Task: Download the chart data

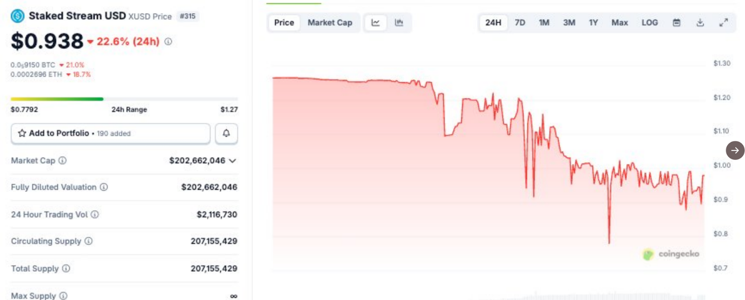Action: click(700, 23)
